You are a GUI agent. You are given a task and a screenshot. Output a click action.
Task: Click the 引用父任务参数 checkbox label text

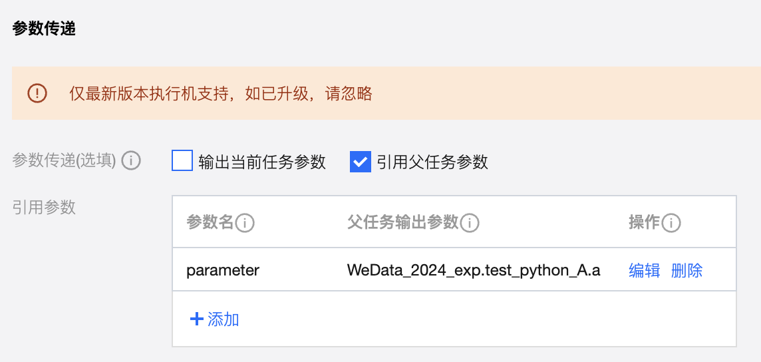tap(432, 162)
